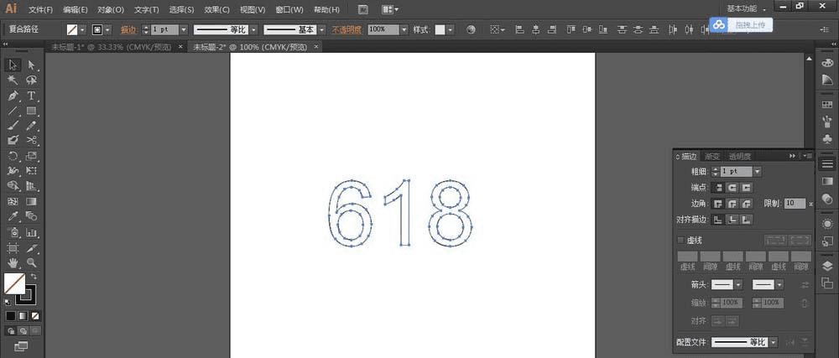Click the 样式 style swatch
The width and height of the screenshot is (839, 358).
(440, 30)
